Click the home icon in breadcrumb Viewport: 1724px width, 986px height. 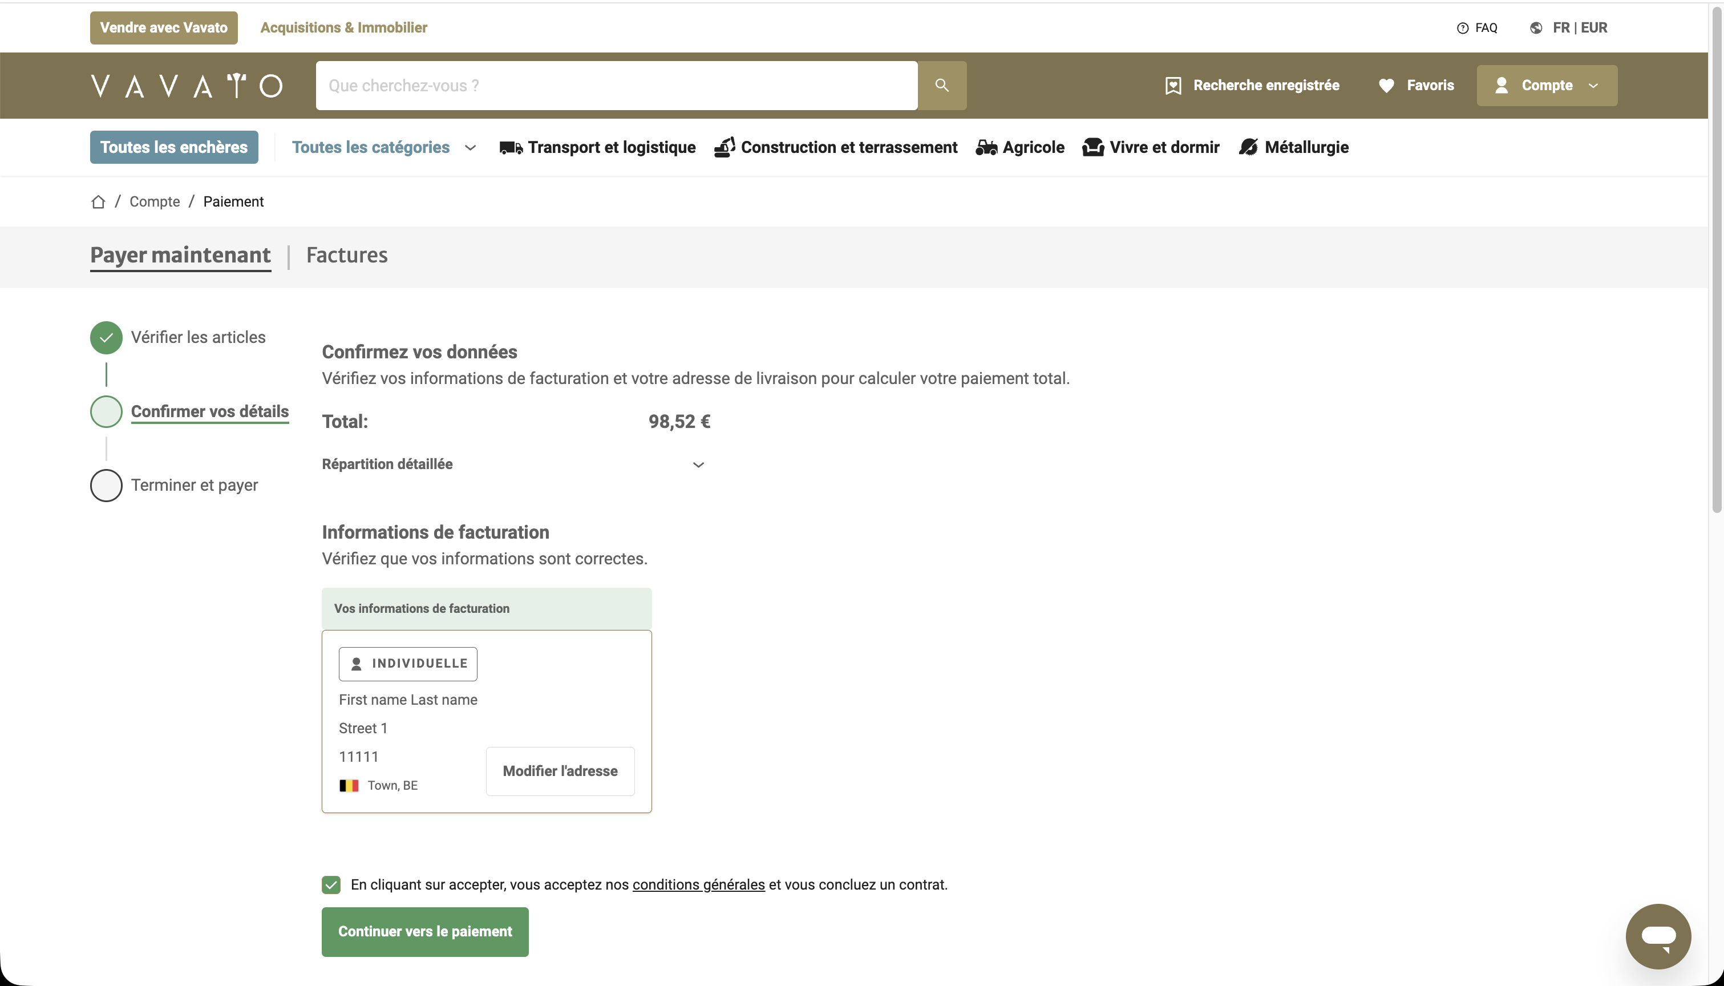[x=98, y=202]
